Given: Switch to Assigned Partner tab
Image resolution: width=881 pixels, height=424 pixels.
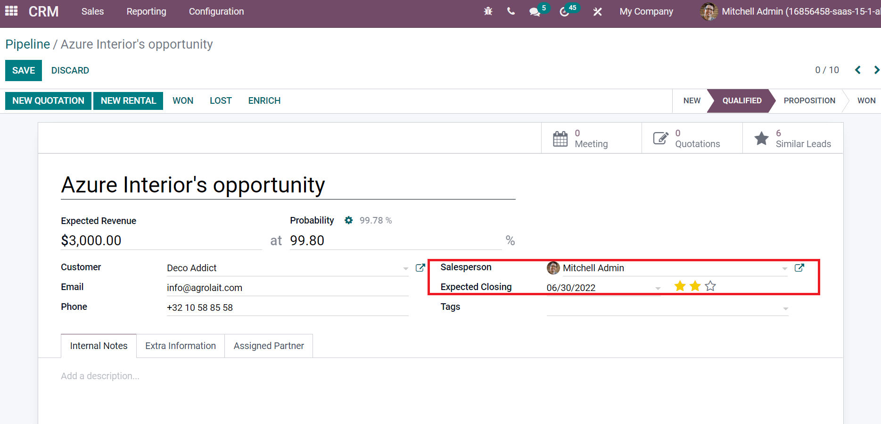Looking at the screenshot, I should (x=269, y=346).
